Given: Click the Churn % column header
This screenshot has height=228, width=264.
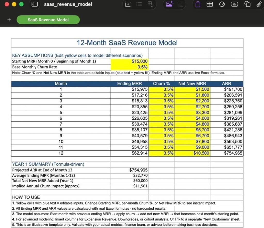Looking at the screenshot, I should (162, 84).
